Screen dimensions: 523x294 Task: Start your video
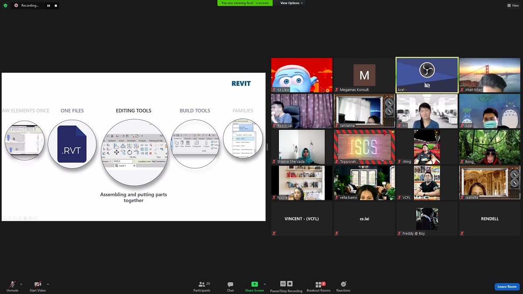(37, 287)
